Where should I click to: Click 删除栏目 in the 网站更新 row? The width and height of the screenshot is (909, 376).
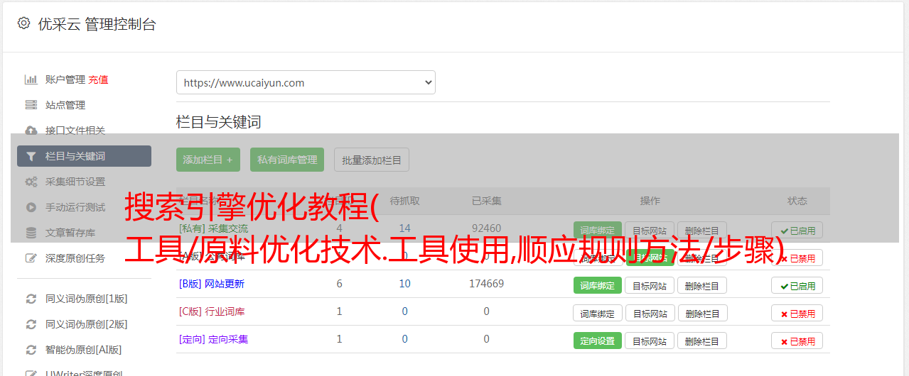[x=702, y=285]
